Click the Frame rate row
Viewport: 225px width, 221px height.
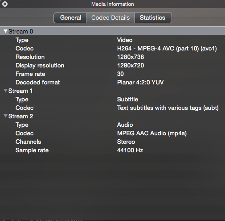click(x=112, y=74)
